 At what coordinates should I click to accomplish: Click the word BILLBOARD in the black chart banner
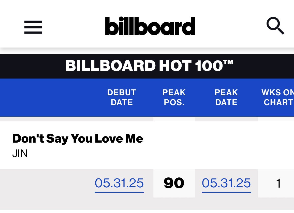pyautogui.click(x=110, y=66)
